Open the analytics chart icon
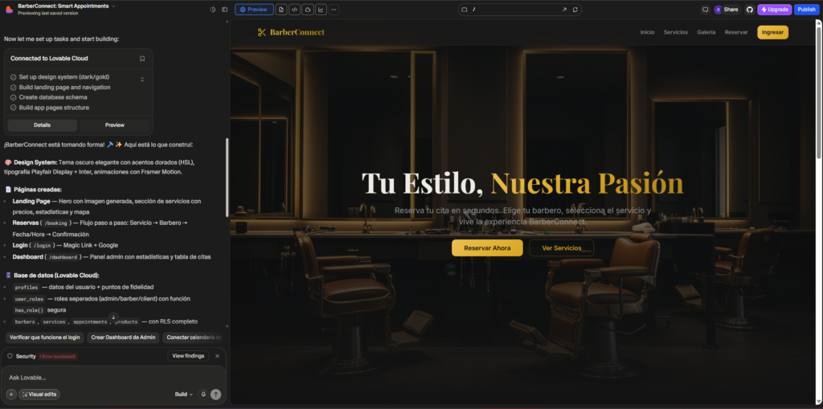This screenshot has height=409, width=823. point(321,10)
